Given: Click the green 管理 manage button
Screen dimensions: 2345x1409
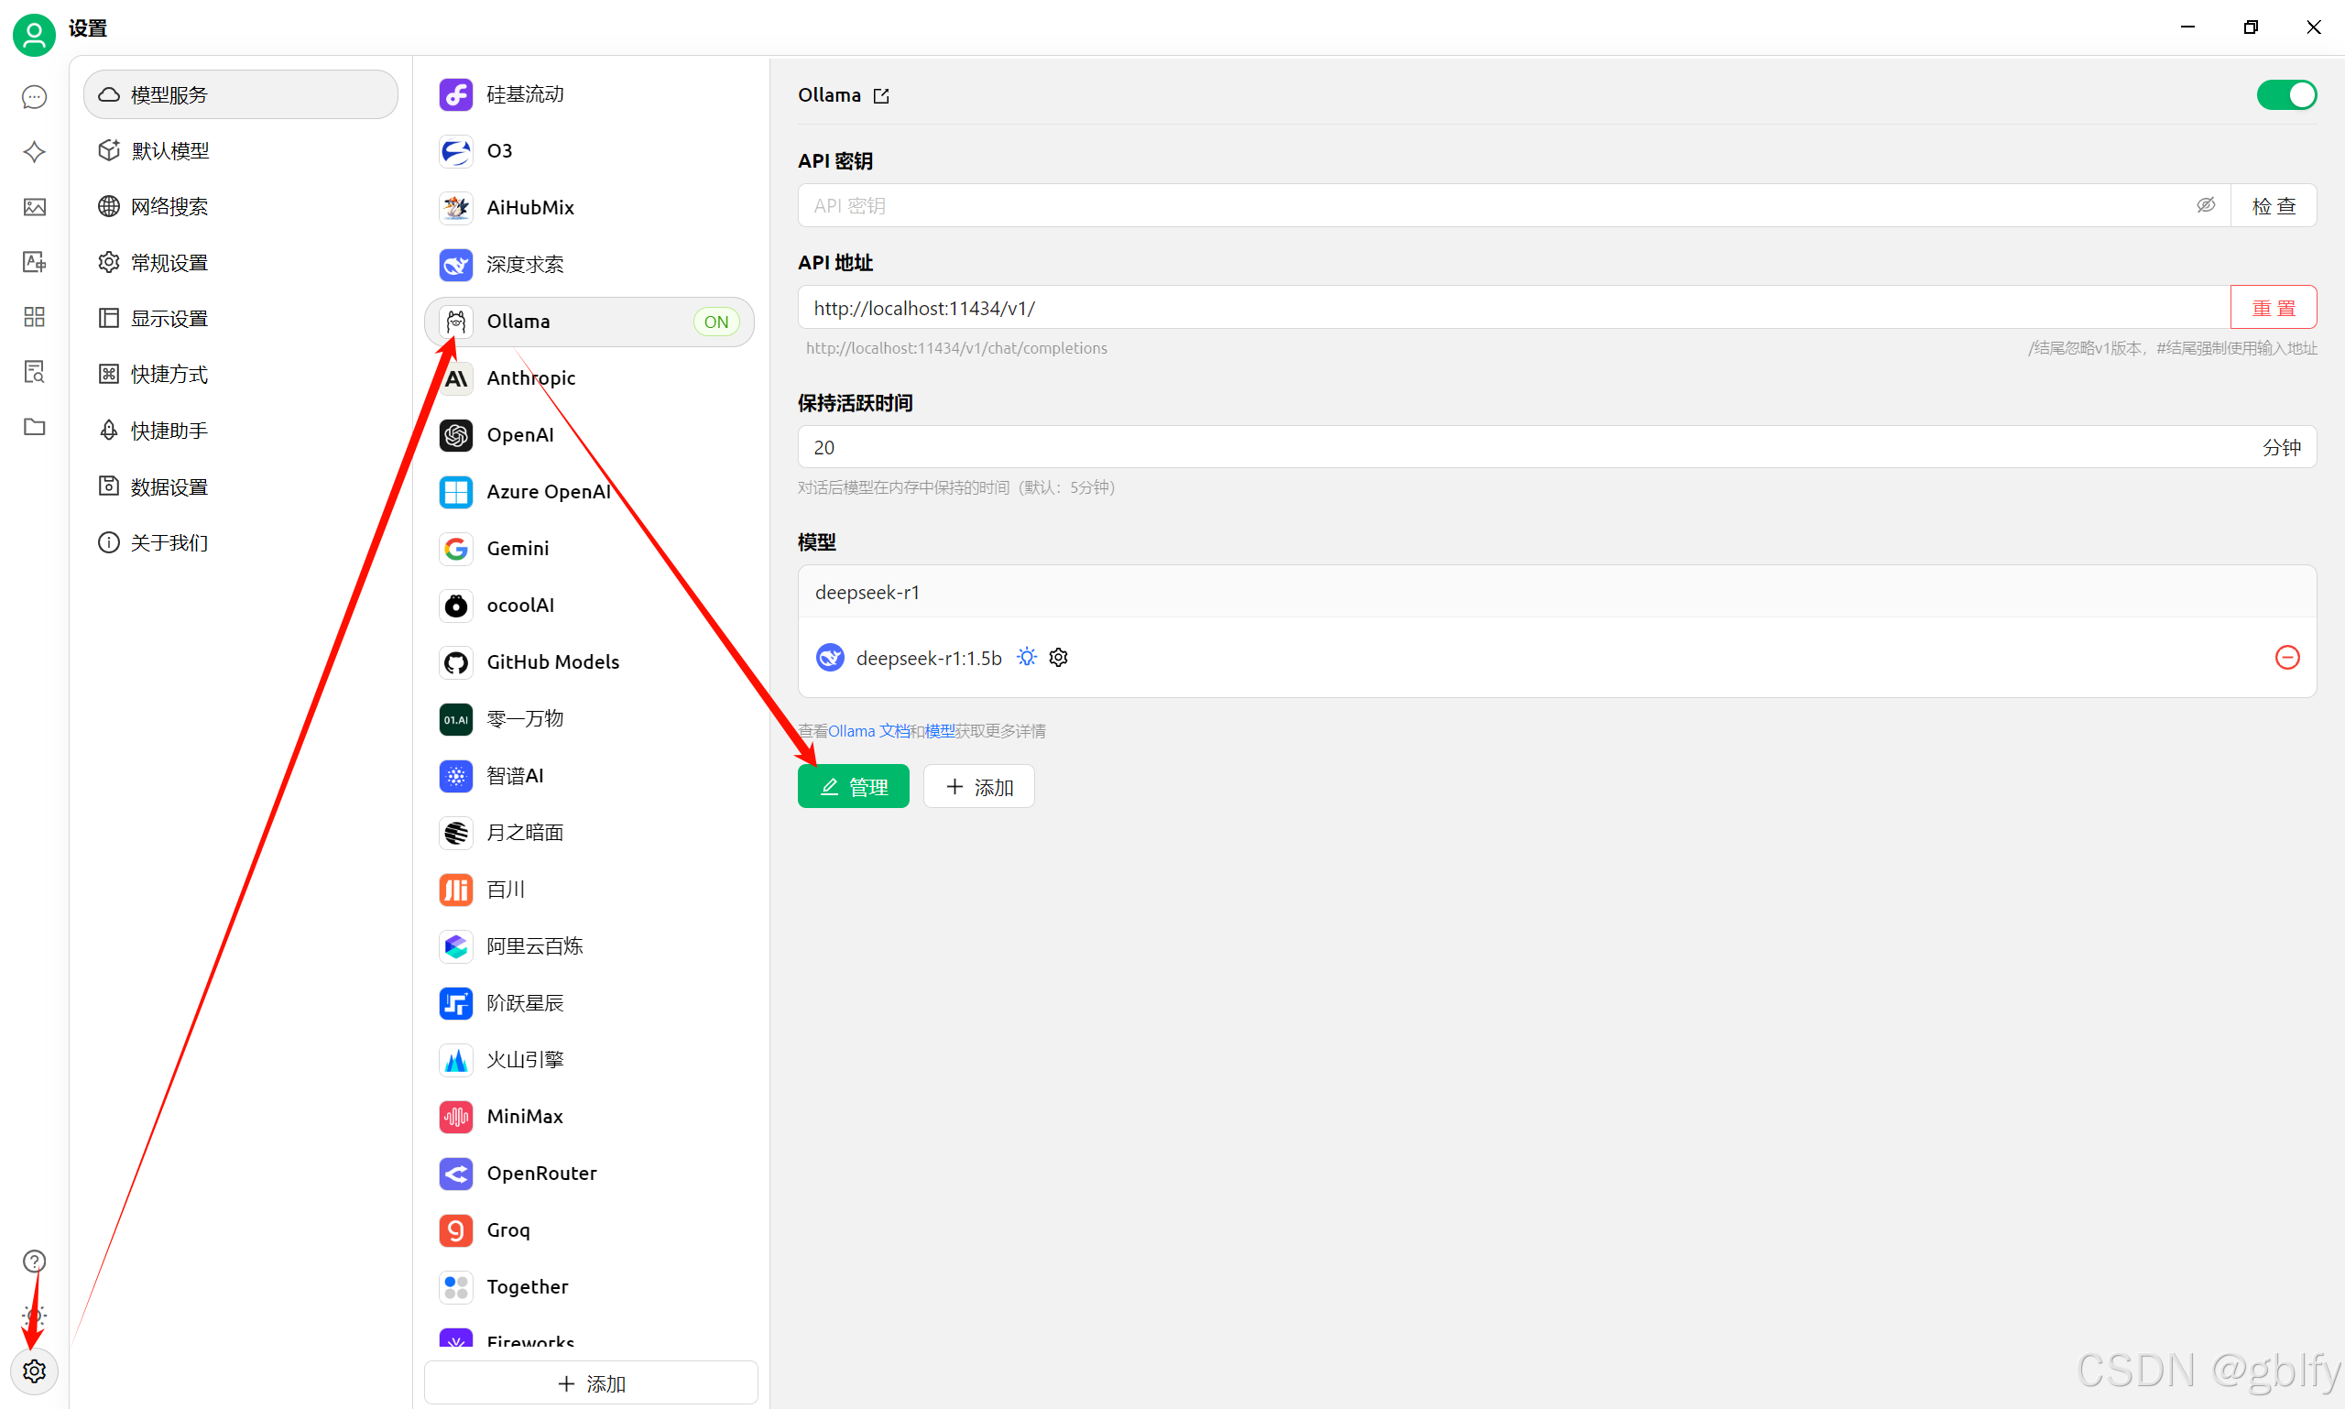Looking at the screenshot, I should [853, 786].
